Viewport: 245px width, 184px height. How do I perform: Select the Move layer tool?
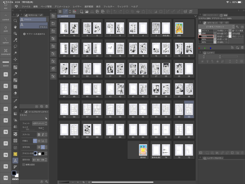(x=15, y=59)
